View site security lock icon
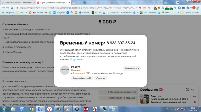 pyautogui.click(x=17, y=8)
